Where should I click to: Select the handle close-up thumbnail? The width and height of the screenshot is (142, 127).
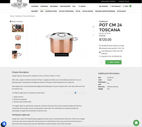point(17,55)
